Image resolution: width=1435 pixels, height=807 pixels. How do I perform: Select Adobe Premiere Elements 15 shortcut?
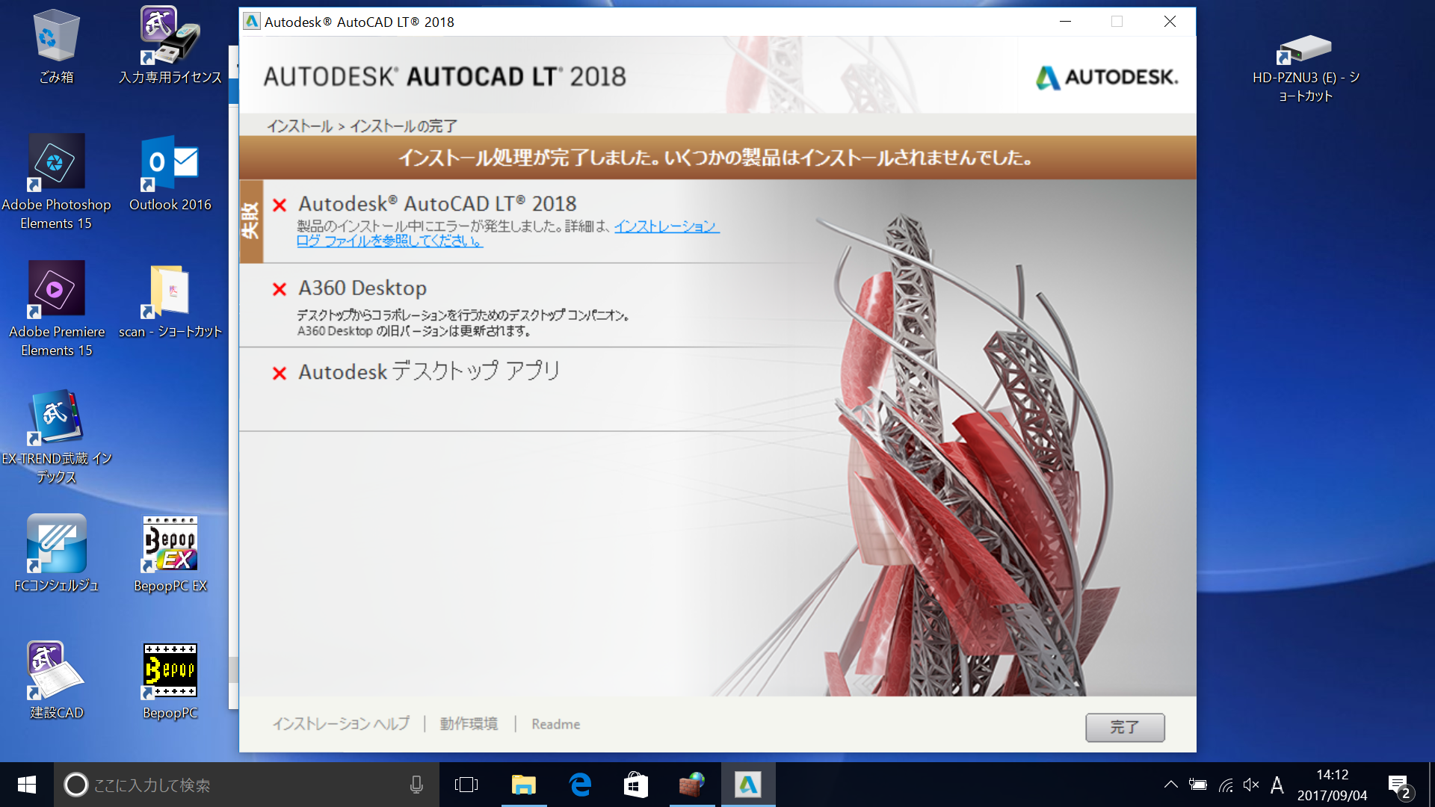[x=56, y=309]
